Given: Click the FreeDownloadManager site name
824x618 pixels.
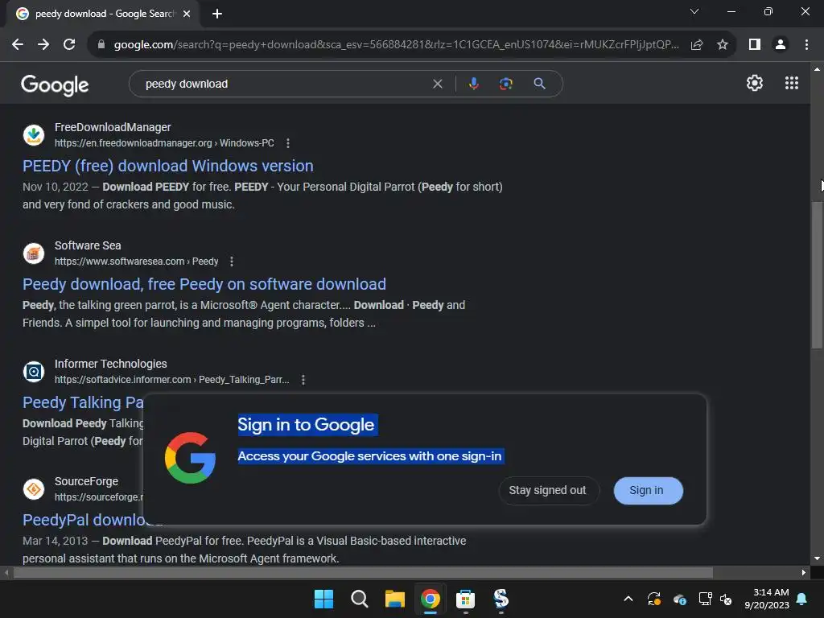Looking at the screenshot, I should (x=113, y=127).
